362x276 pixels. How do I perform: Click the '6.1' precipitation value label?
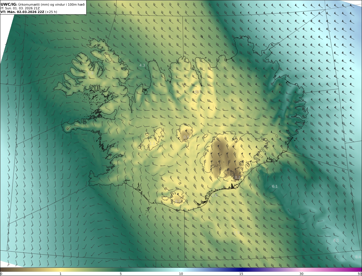(x=275, y=187)
